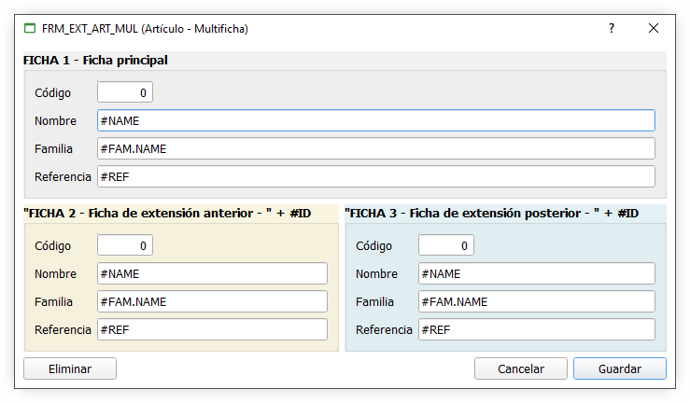Close the Artículo Multificha dialog
690x403 pixels.
(x=654, y=29)
